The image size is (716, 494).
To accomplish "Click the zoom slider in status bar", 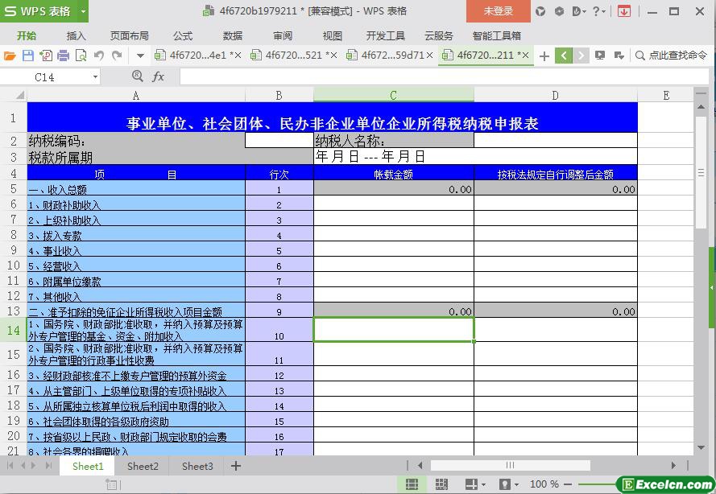I will pyautogui.click(x=596, y=484).
